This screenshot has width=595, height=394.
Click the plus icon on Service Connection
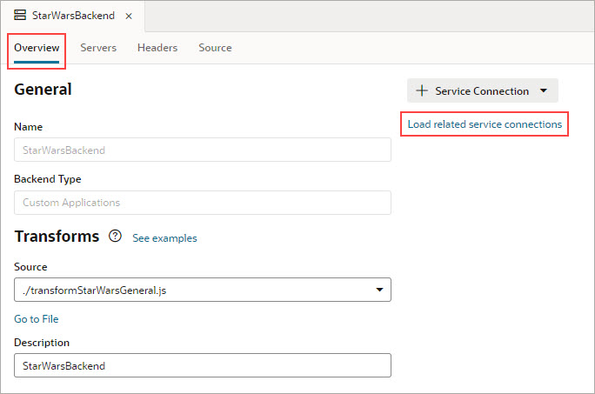(422, 90)
